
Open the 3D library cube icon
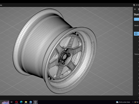click(134, 5)
